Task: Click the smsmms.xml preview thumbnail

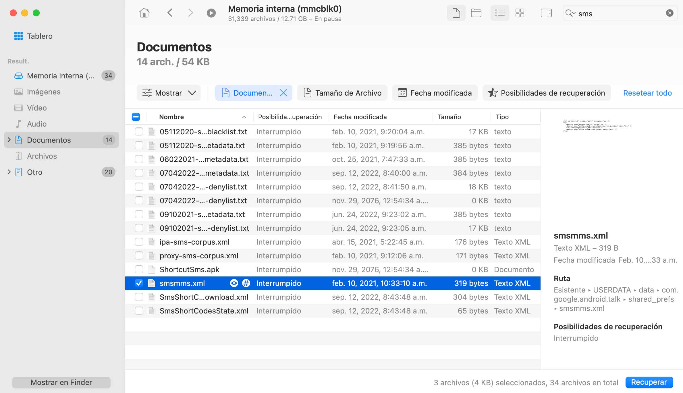Action: coord(597,126)
